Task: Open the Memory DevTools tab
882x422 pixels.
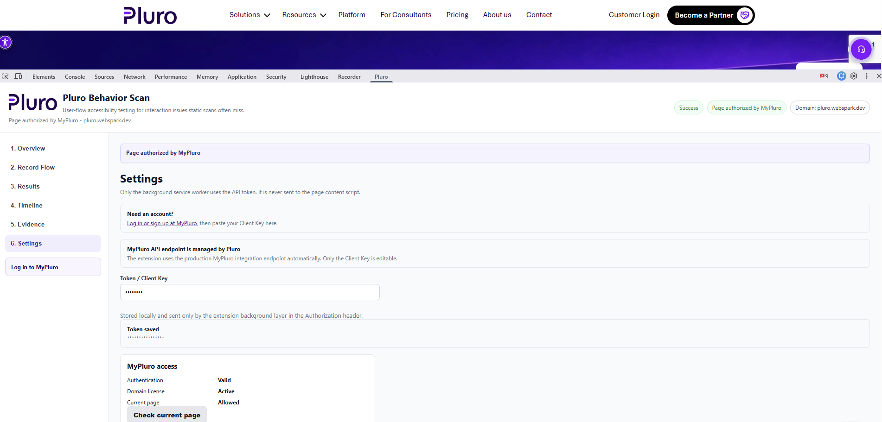Action: (207, 77)
